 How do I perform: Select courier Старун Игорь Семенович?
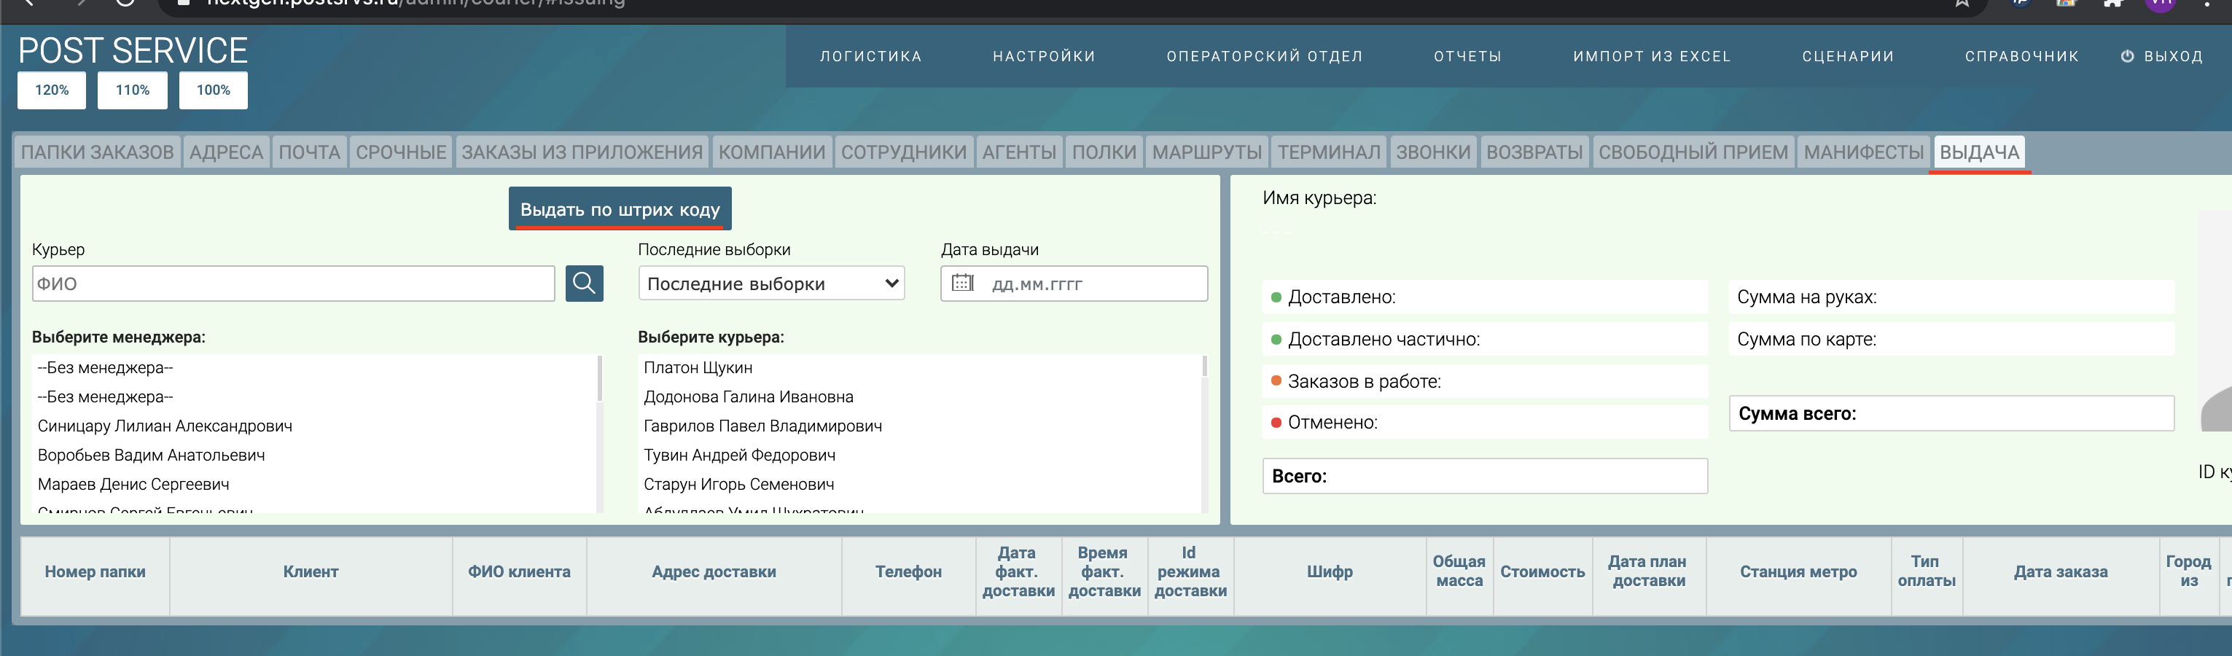(738, 485)
